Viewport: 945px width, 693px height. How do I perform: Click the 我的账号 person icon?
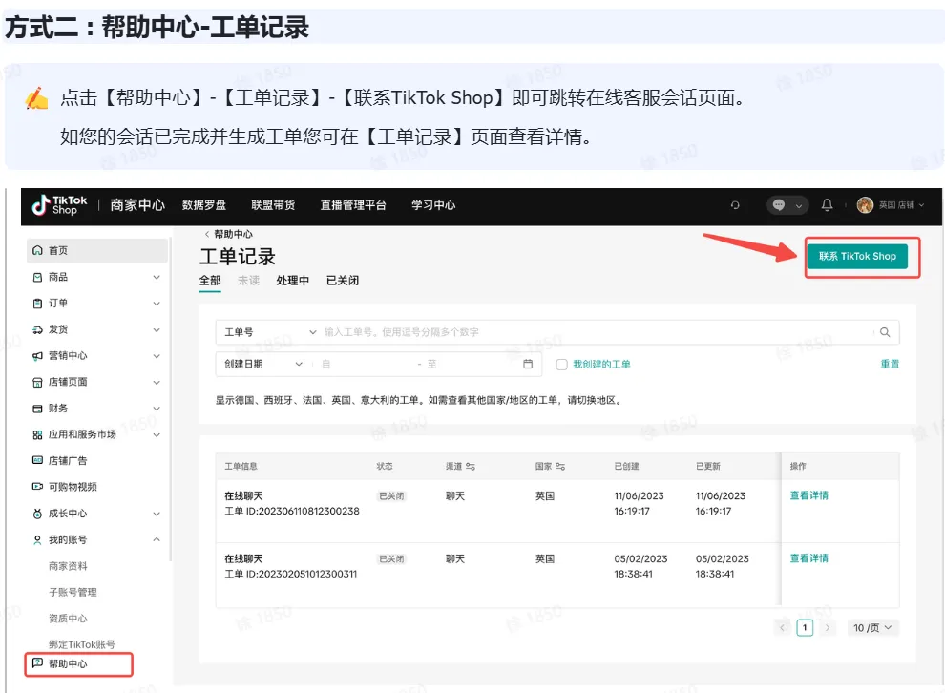37,540
